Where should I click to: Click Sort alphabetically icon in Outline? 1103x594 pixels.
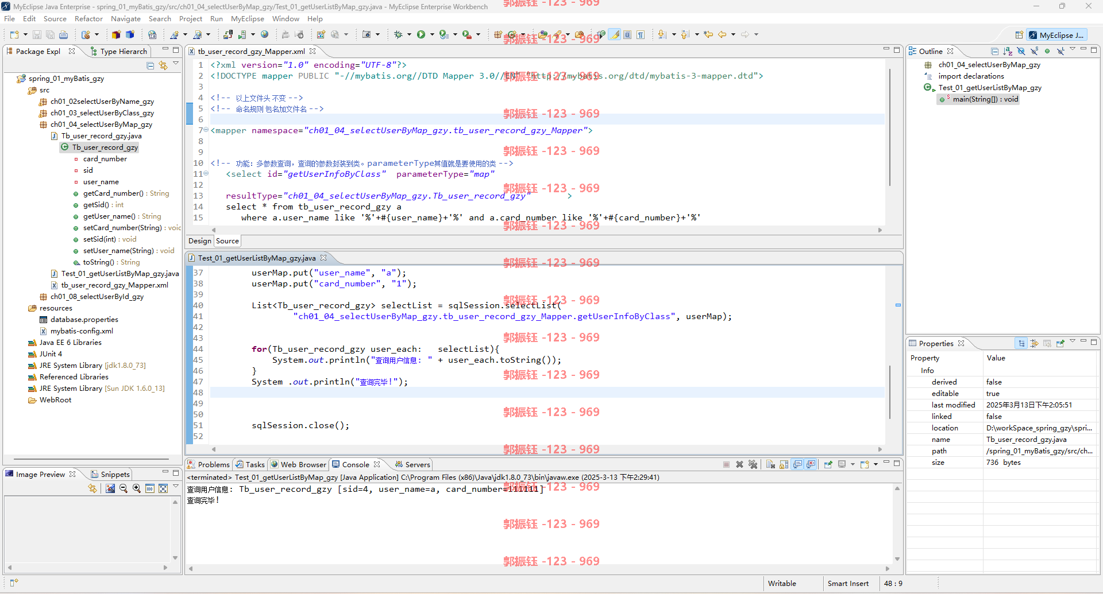(x=1008, y=51)
